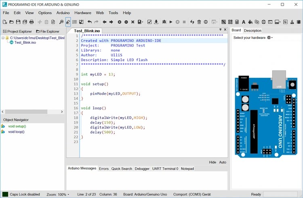The height and width of the screenshot is (198, 303).
Task: Open the Arduino menu
Action: (x=63, y=13)
